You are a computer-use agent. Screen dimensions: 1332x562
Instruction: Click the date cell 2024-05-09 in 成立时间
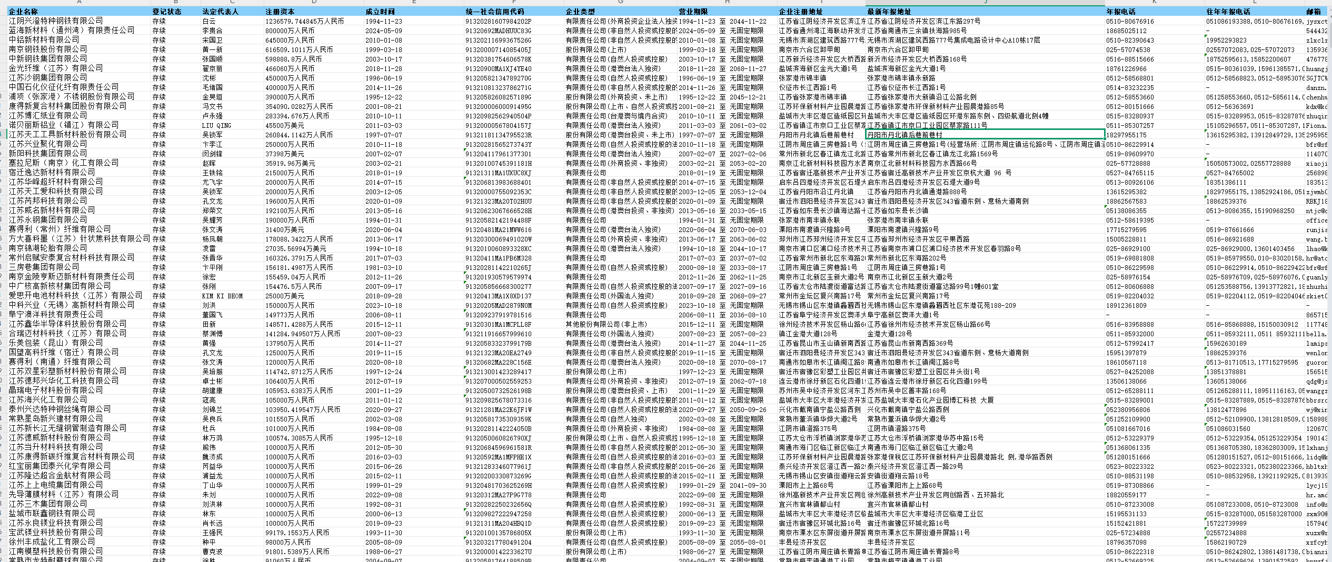[x=384, y=31]
